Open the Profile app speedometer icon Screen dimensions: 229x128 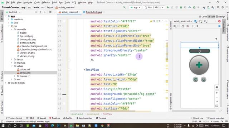click(x=190, y=7)
